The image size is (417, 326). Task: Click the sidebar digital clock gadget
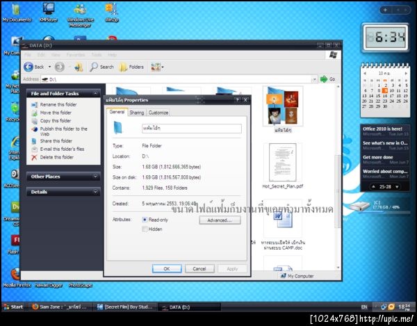click(x=385, y=38)
